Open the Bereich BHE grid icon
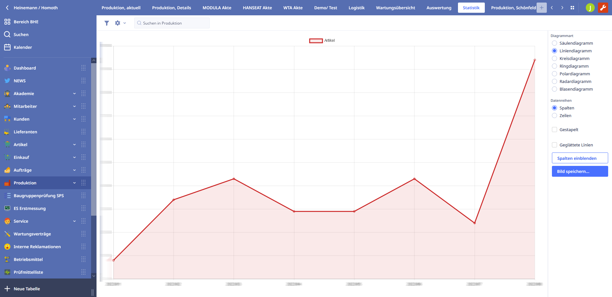Viewport: 612px width, 297px height. click(x=7, y=22)
